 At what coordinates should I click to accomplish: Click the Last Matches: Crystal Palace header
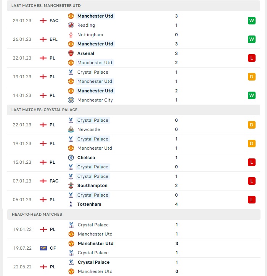[133, 110]
